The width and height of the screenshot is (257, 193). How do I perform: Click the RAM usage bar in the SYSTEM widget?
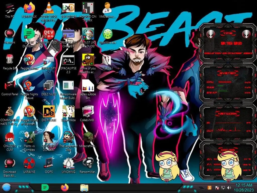tap(220, 86)
